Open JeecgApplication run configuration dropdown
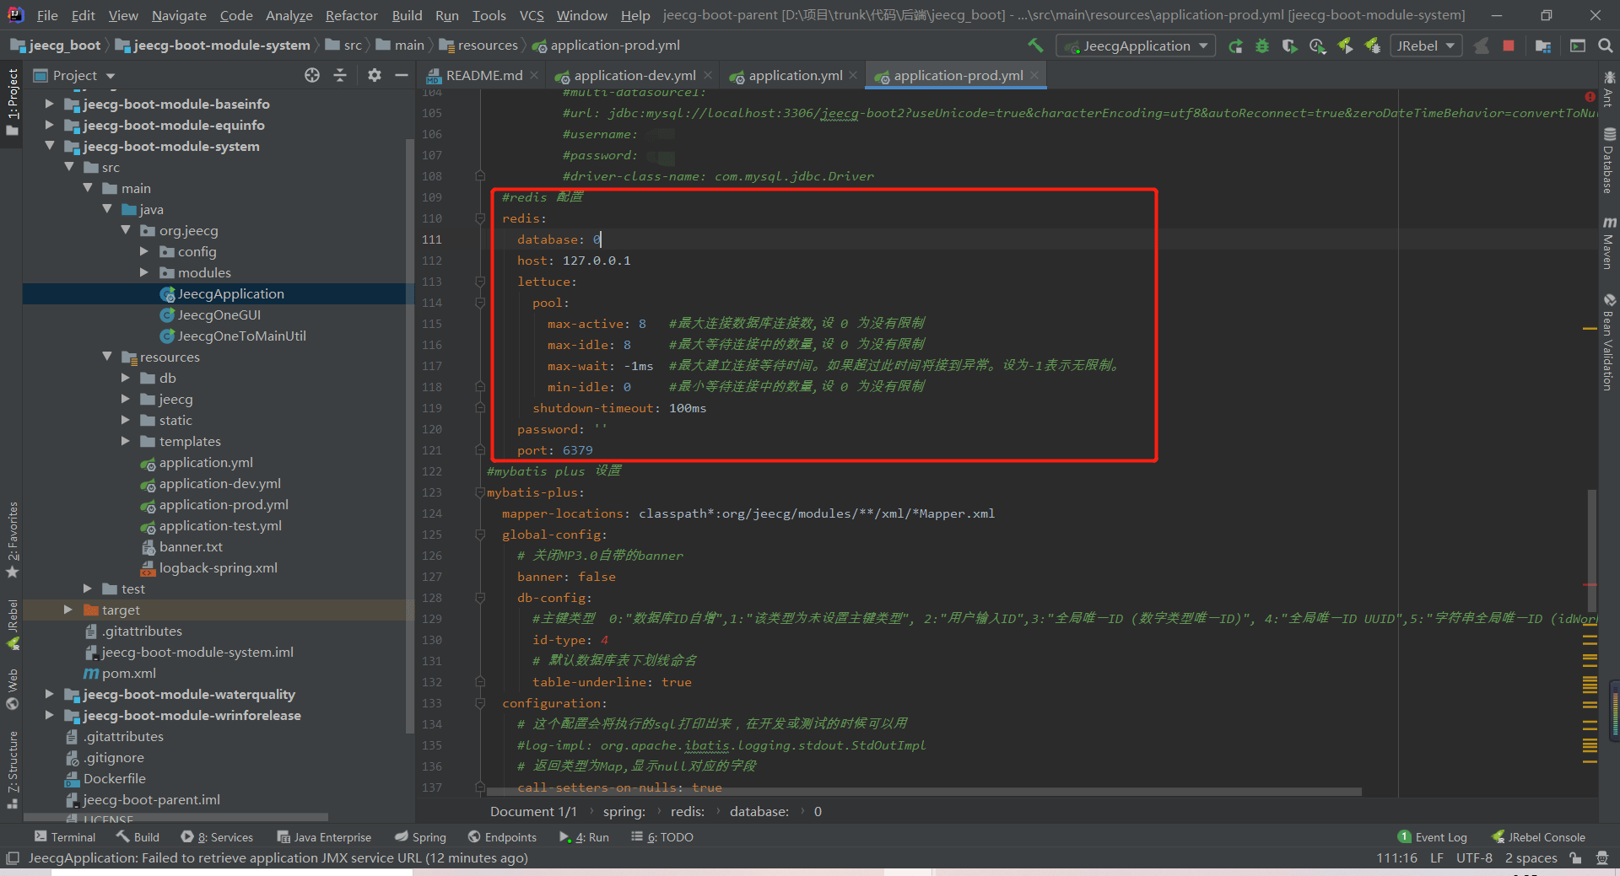 1136,46
